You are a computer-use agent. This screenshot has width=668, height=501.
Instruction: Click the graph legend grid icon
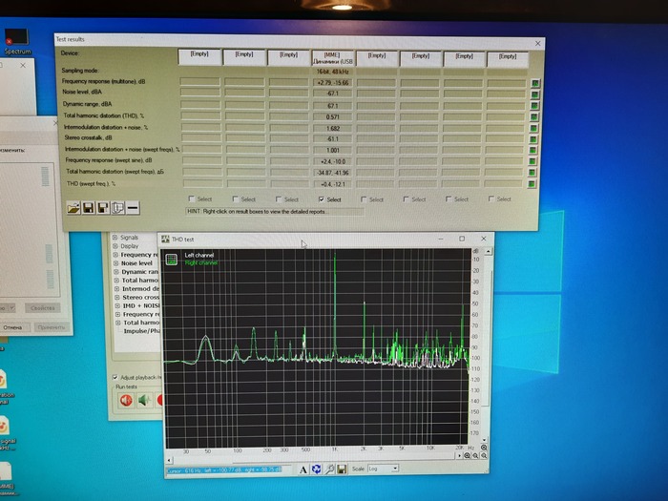pyautogui.click(x=172, y=260)
